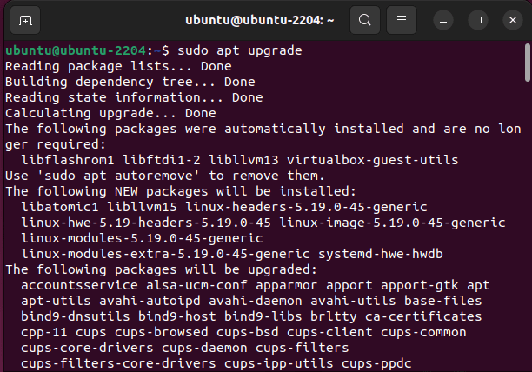Viewport: 532px width, 372px height.
Task: Click the cups-browsed package name
Action: [x=161, y=332]
